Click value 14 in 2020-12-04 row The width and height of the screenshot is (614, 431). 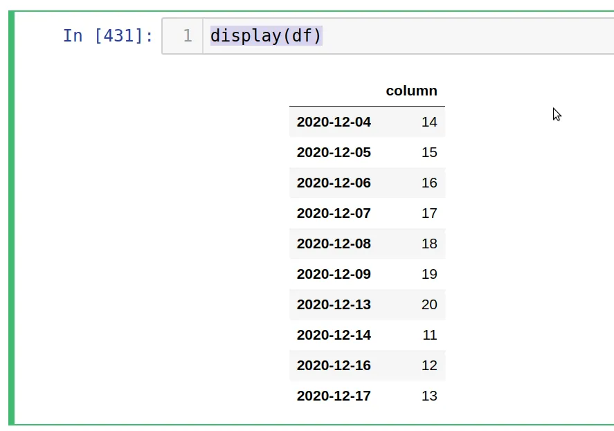[429, 122]
